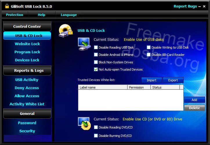Toggle Disable Burning DVD/CD checkbox
This screenshot has height=145, width=210.
tap(96, 136)
